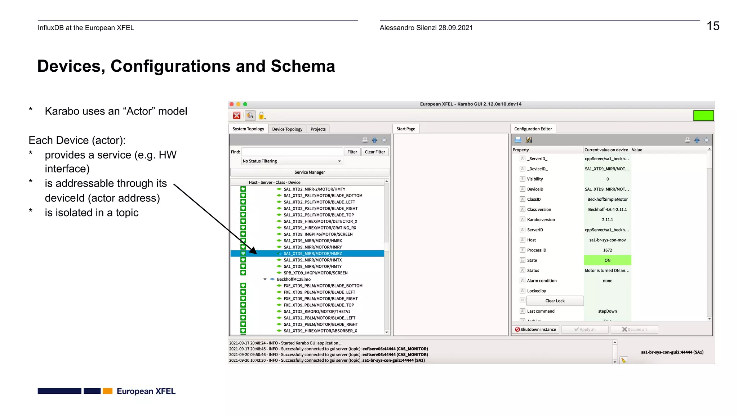This screenshot has height=415, width=738.
Task: Click heart status icon for SA1_XTD2_MIRR-2/MOTOR/HMTY
Action: [x=243, y=189]
